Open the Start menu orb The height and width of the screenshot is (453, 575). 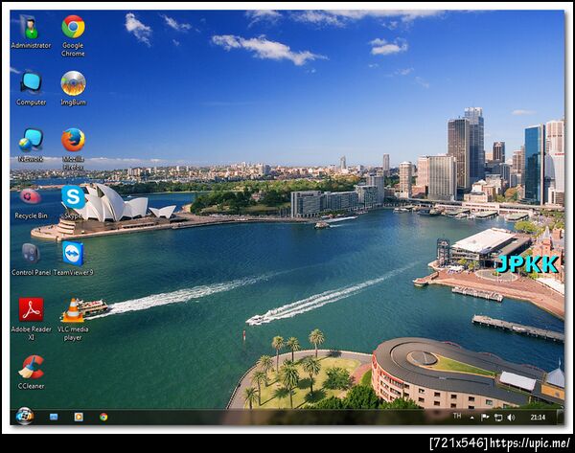(x=25, y=417)
